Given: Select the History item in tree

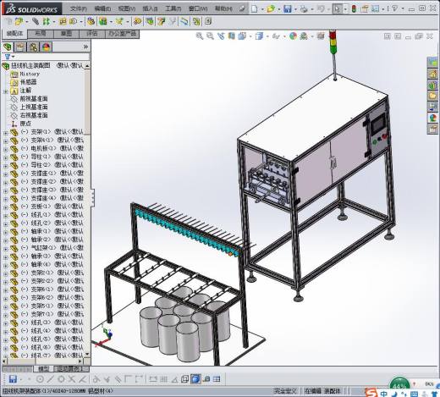Looking at the screenshot, I should pos(30,74).
